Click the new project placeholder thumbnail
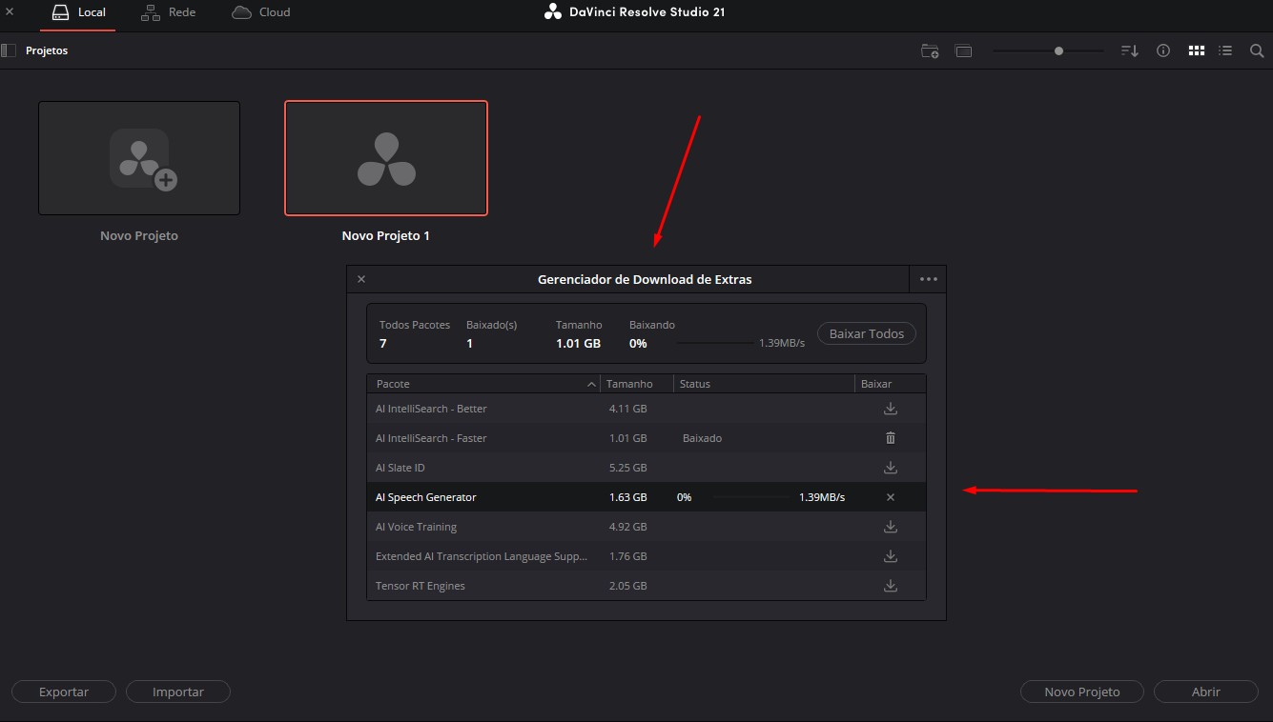This screenshot has height=722, width=1273. click(139, 158)
